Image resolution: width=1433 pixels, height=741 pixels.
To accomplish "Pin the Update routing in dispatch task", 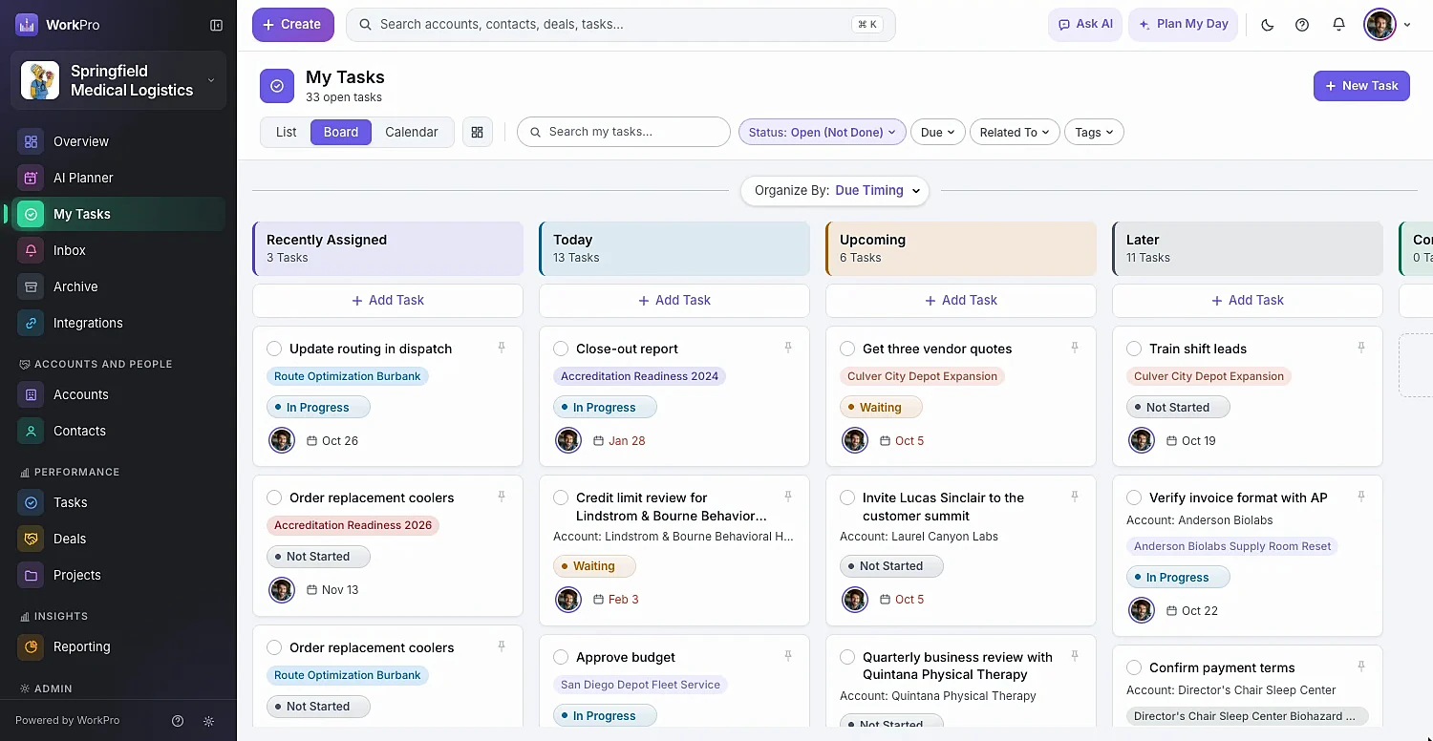I will pyautogui.click(x=502, y=348).
